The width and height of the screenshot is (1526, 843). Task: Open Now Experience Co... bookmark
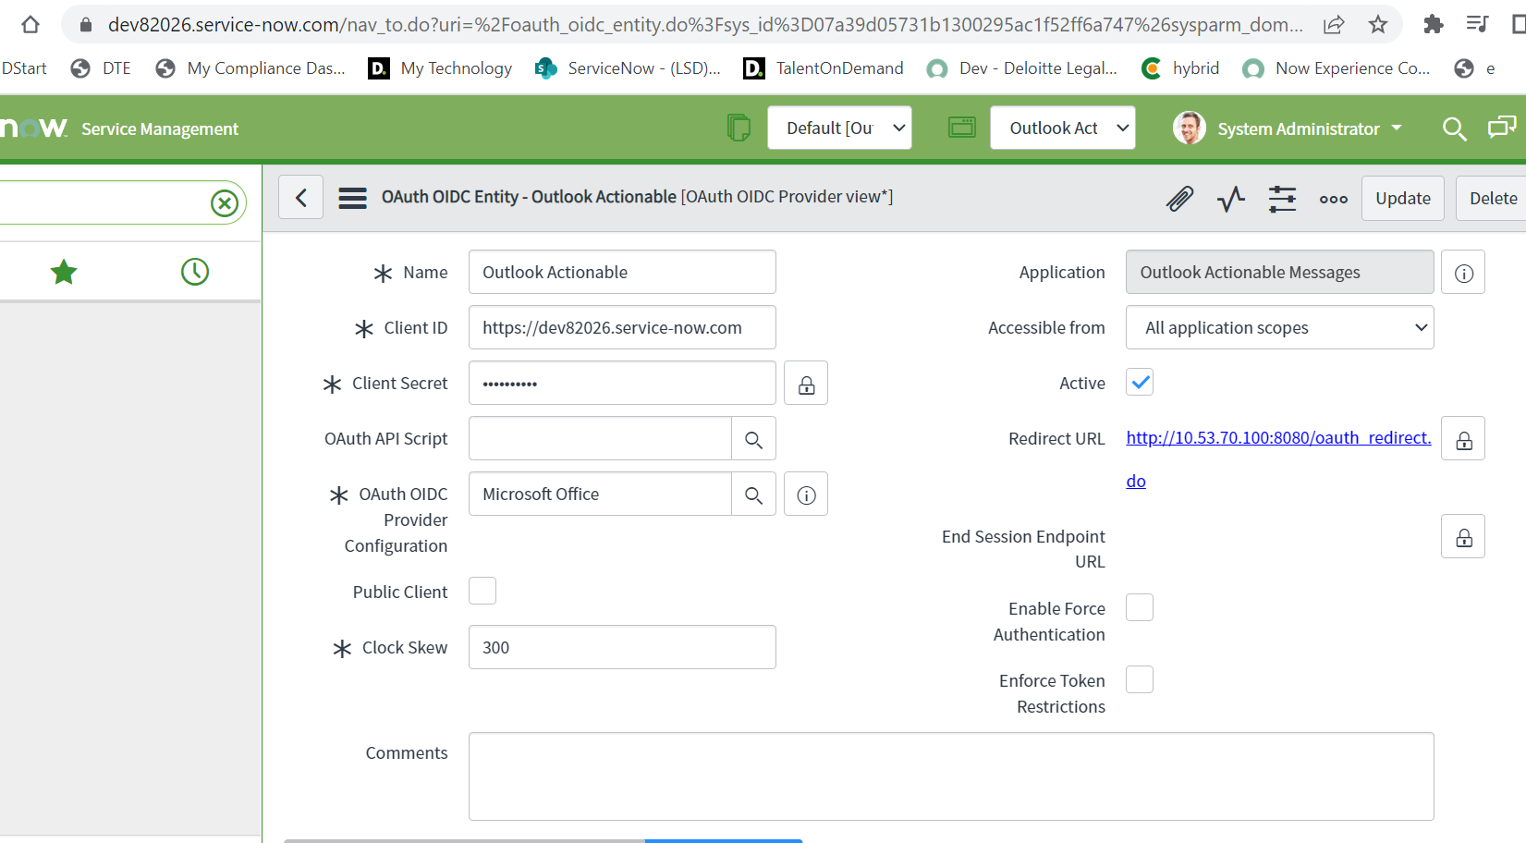1337,68
